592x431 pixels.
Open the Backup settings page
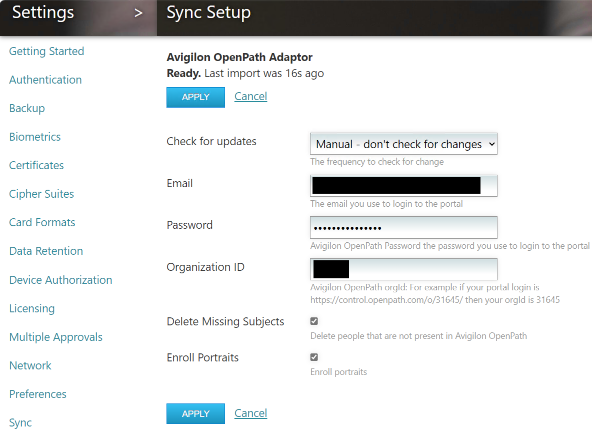click(27, 108)
